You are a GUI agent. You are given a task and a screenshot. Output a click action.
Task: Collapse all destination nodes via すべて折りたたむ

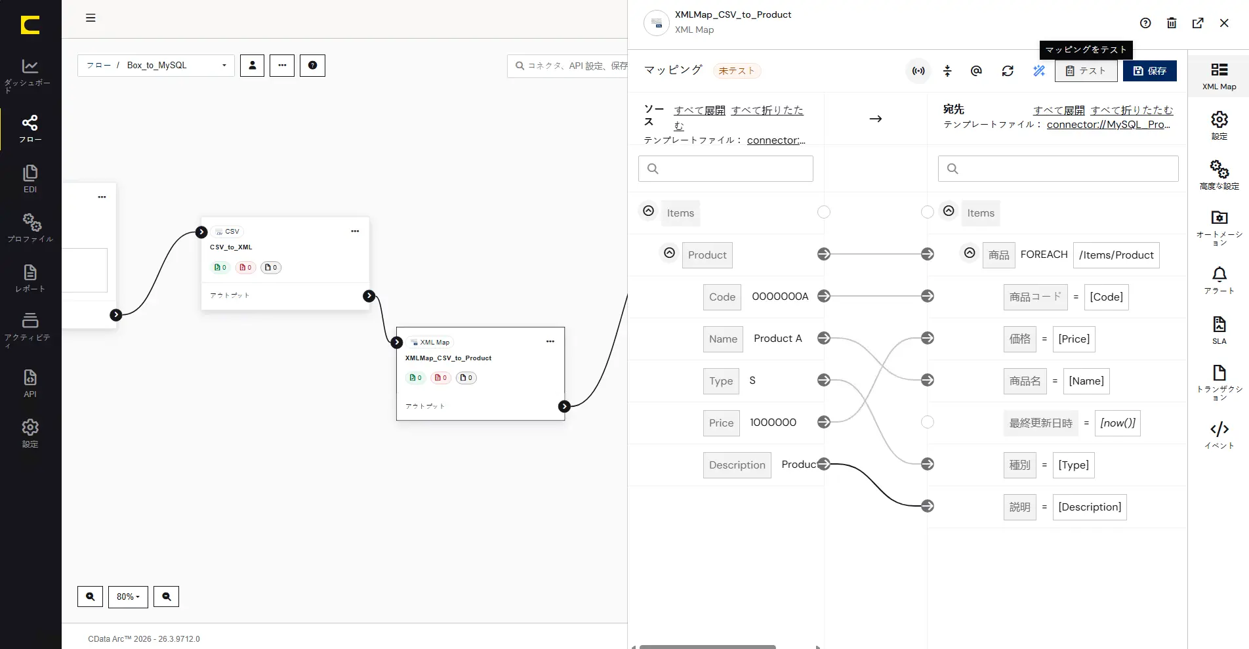click(1132, 110)
